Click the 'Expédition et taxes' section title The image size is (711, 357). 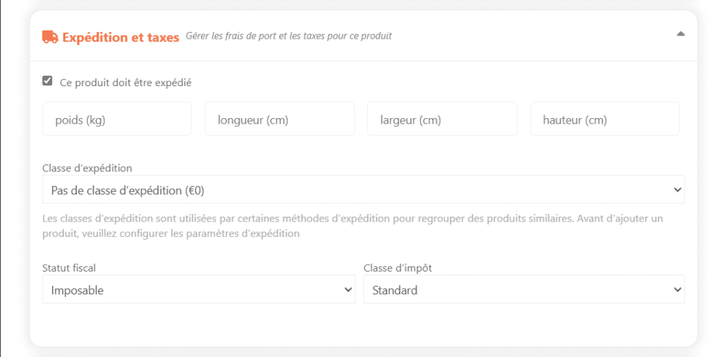pos(121,38)
